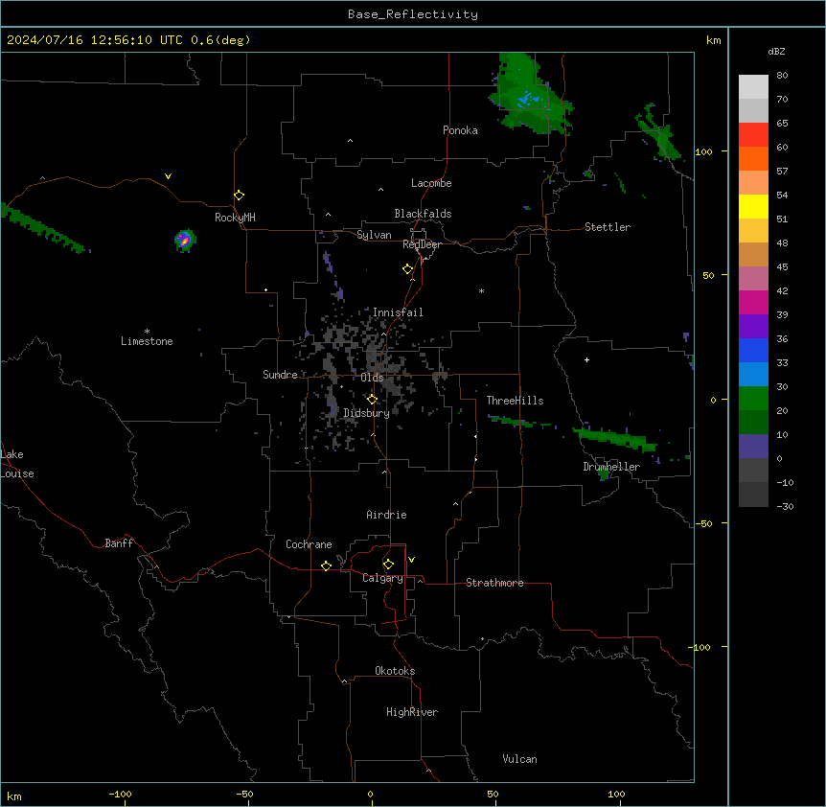Screen dimensions: 826x807
Task: Select the bright green 20-30 dBZ legend swatch
Action: point(753,399)
